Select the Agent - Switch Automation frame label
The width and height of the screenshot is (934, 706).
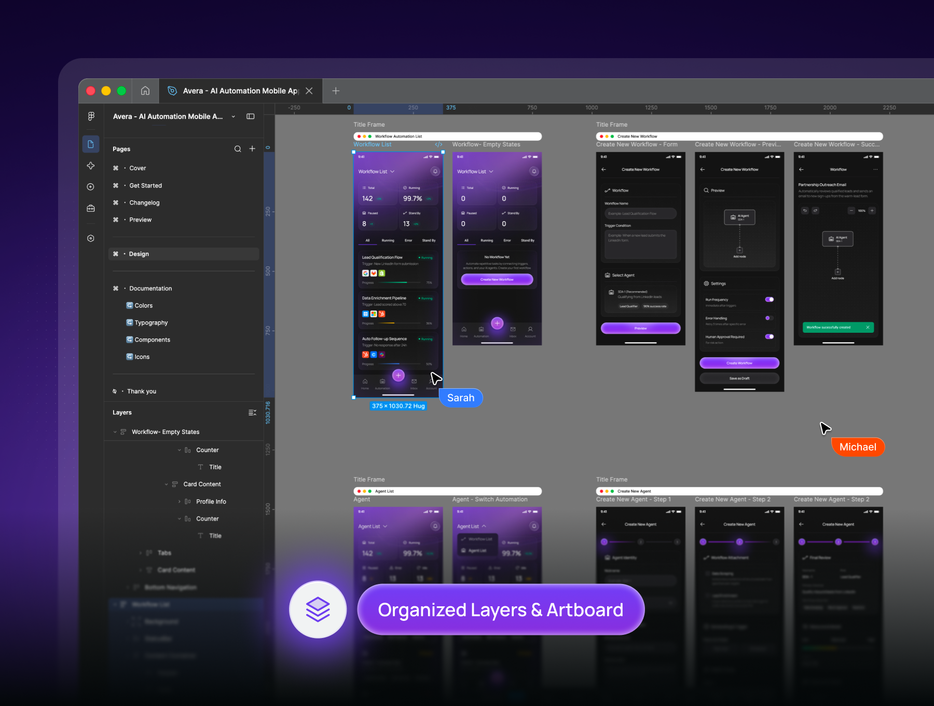coord(490,499)
